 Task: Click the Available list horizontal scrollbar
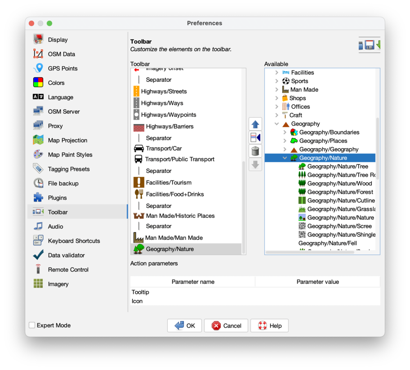point(315,252)
